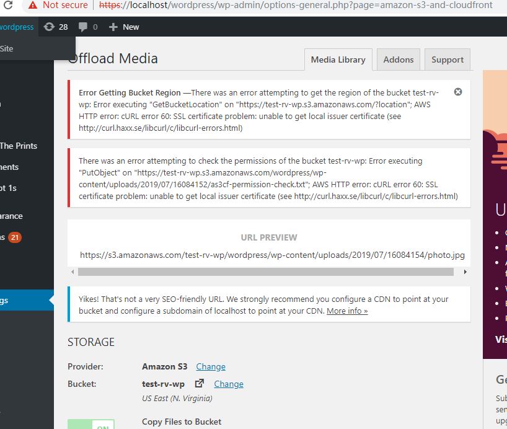Open the updates icon showing 28
This screenshot has width=507, height=429.
[x=49, y=27]
